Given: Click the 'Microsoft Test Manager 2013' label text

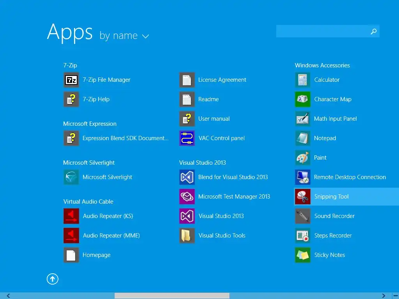Looking at the screenshot, I should click(234, 197).
